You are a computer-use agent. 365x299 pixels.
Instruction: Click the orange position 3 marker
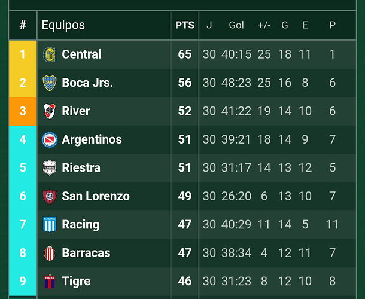point(23,111)
